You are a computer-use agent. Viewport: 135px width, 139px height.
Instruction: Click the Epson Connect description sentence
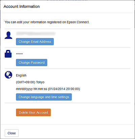click(47, 22)
